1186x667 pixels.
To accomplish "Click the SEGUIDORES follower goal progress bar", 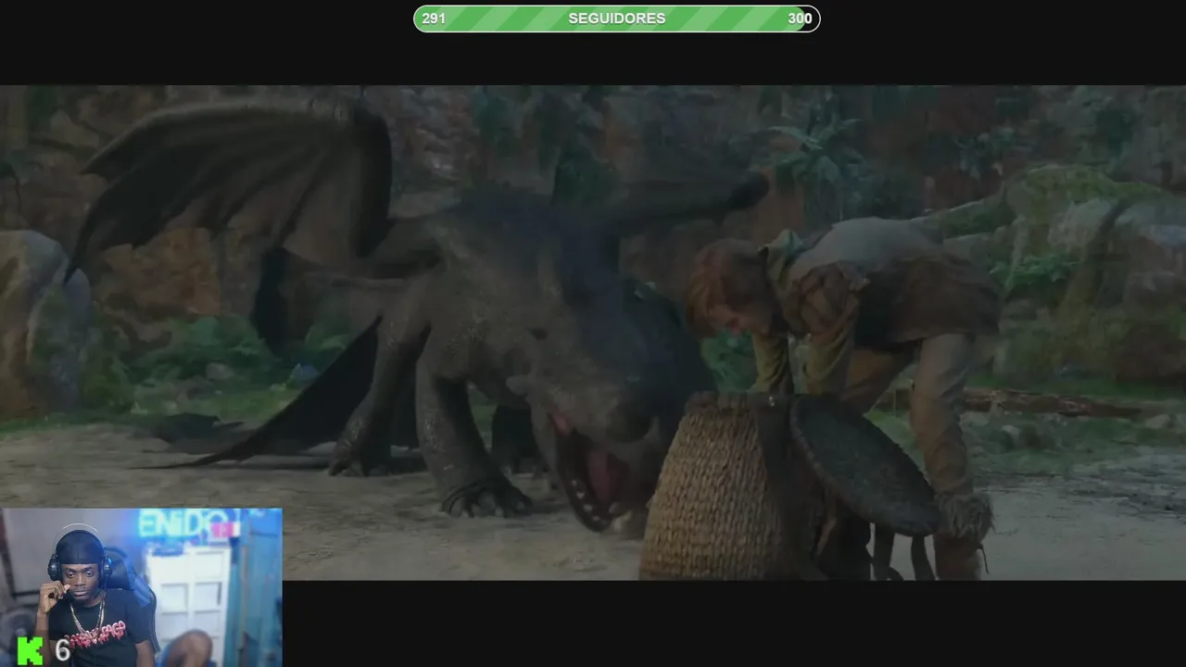I will (x=616, y=19).
